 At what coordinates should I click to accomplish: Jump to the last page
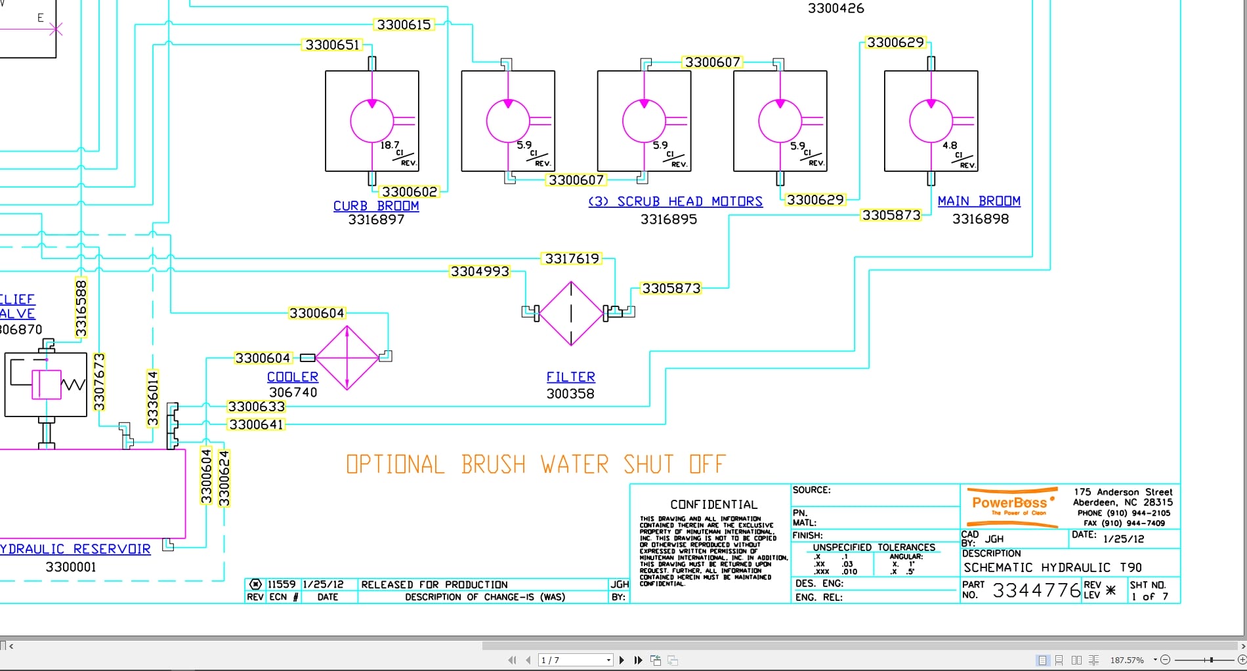637,660
